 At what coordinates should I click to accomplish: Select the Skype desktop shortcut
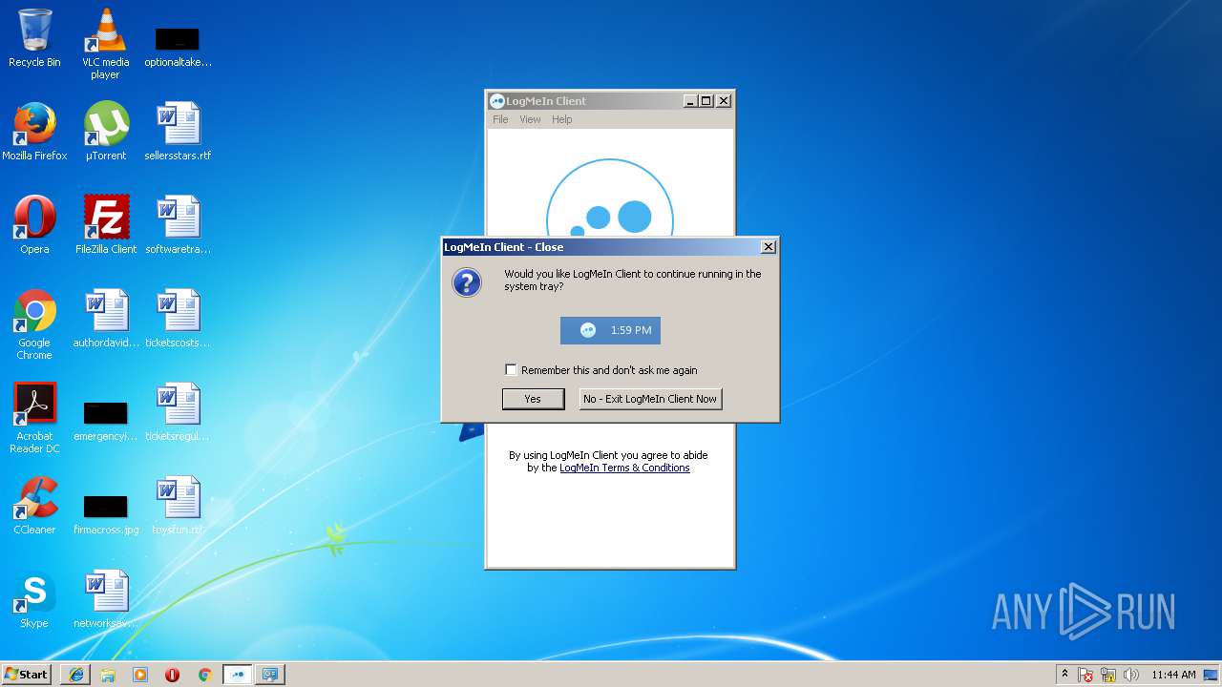(34, 599)
